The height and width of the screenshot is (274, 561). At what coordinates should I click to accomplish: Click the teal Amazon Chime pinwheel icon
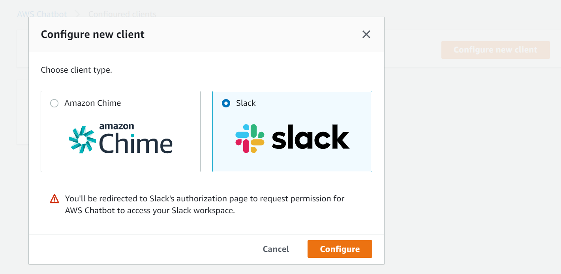coord(82,140)
